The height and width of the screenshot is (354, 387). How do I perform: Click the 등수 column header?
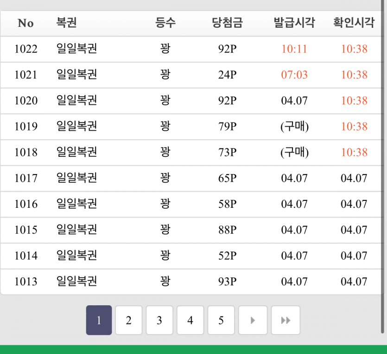[x=165, y=23]
